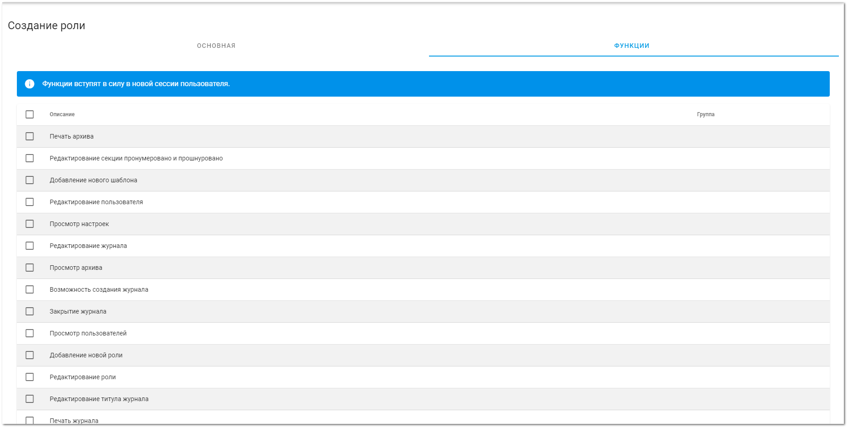Click the Печать журнала row text

click(x=74, y=420)
